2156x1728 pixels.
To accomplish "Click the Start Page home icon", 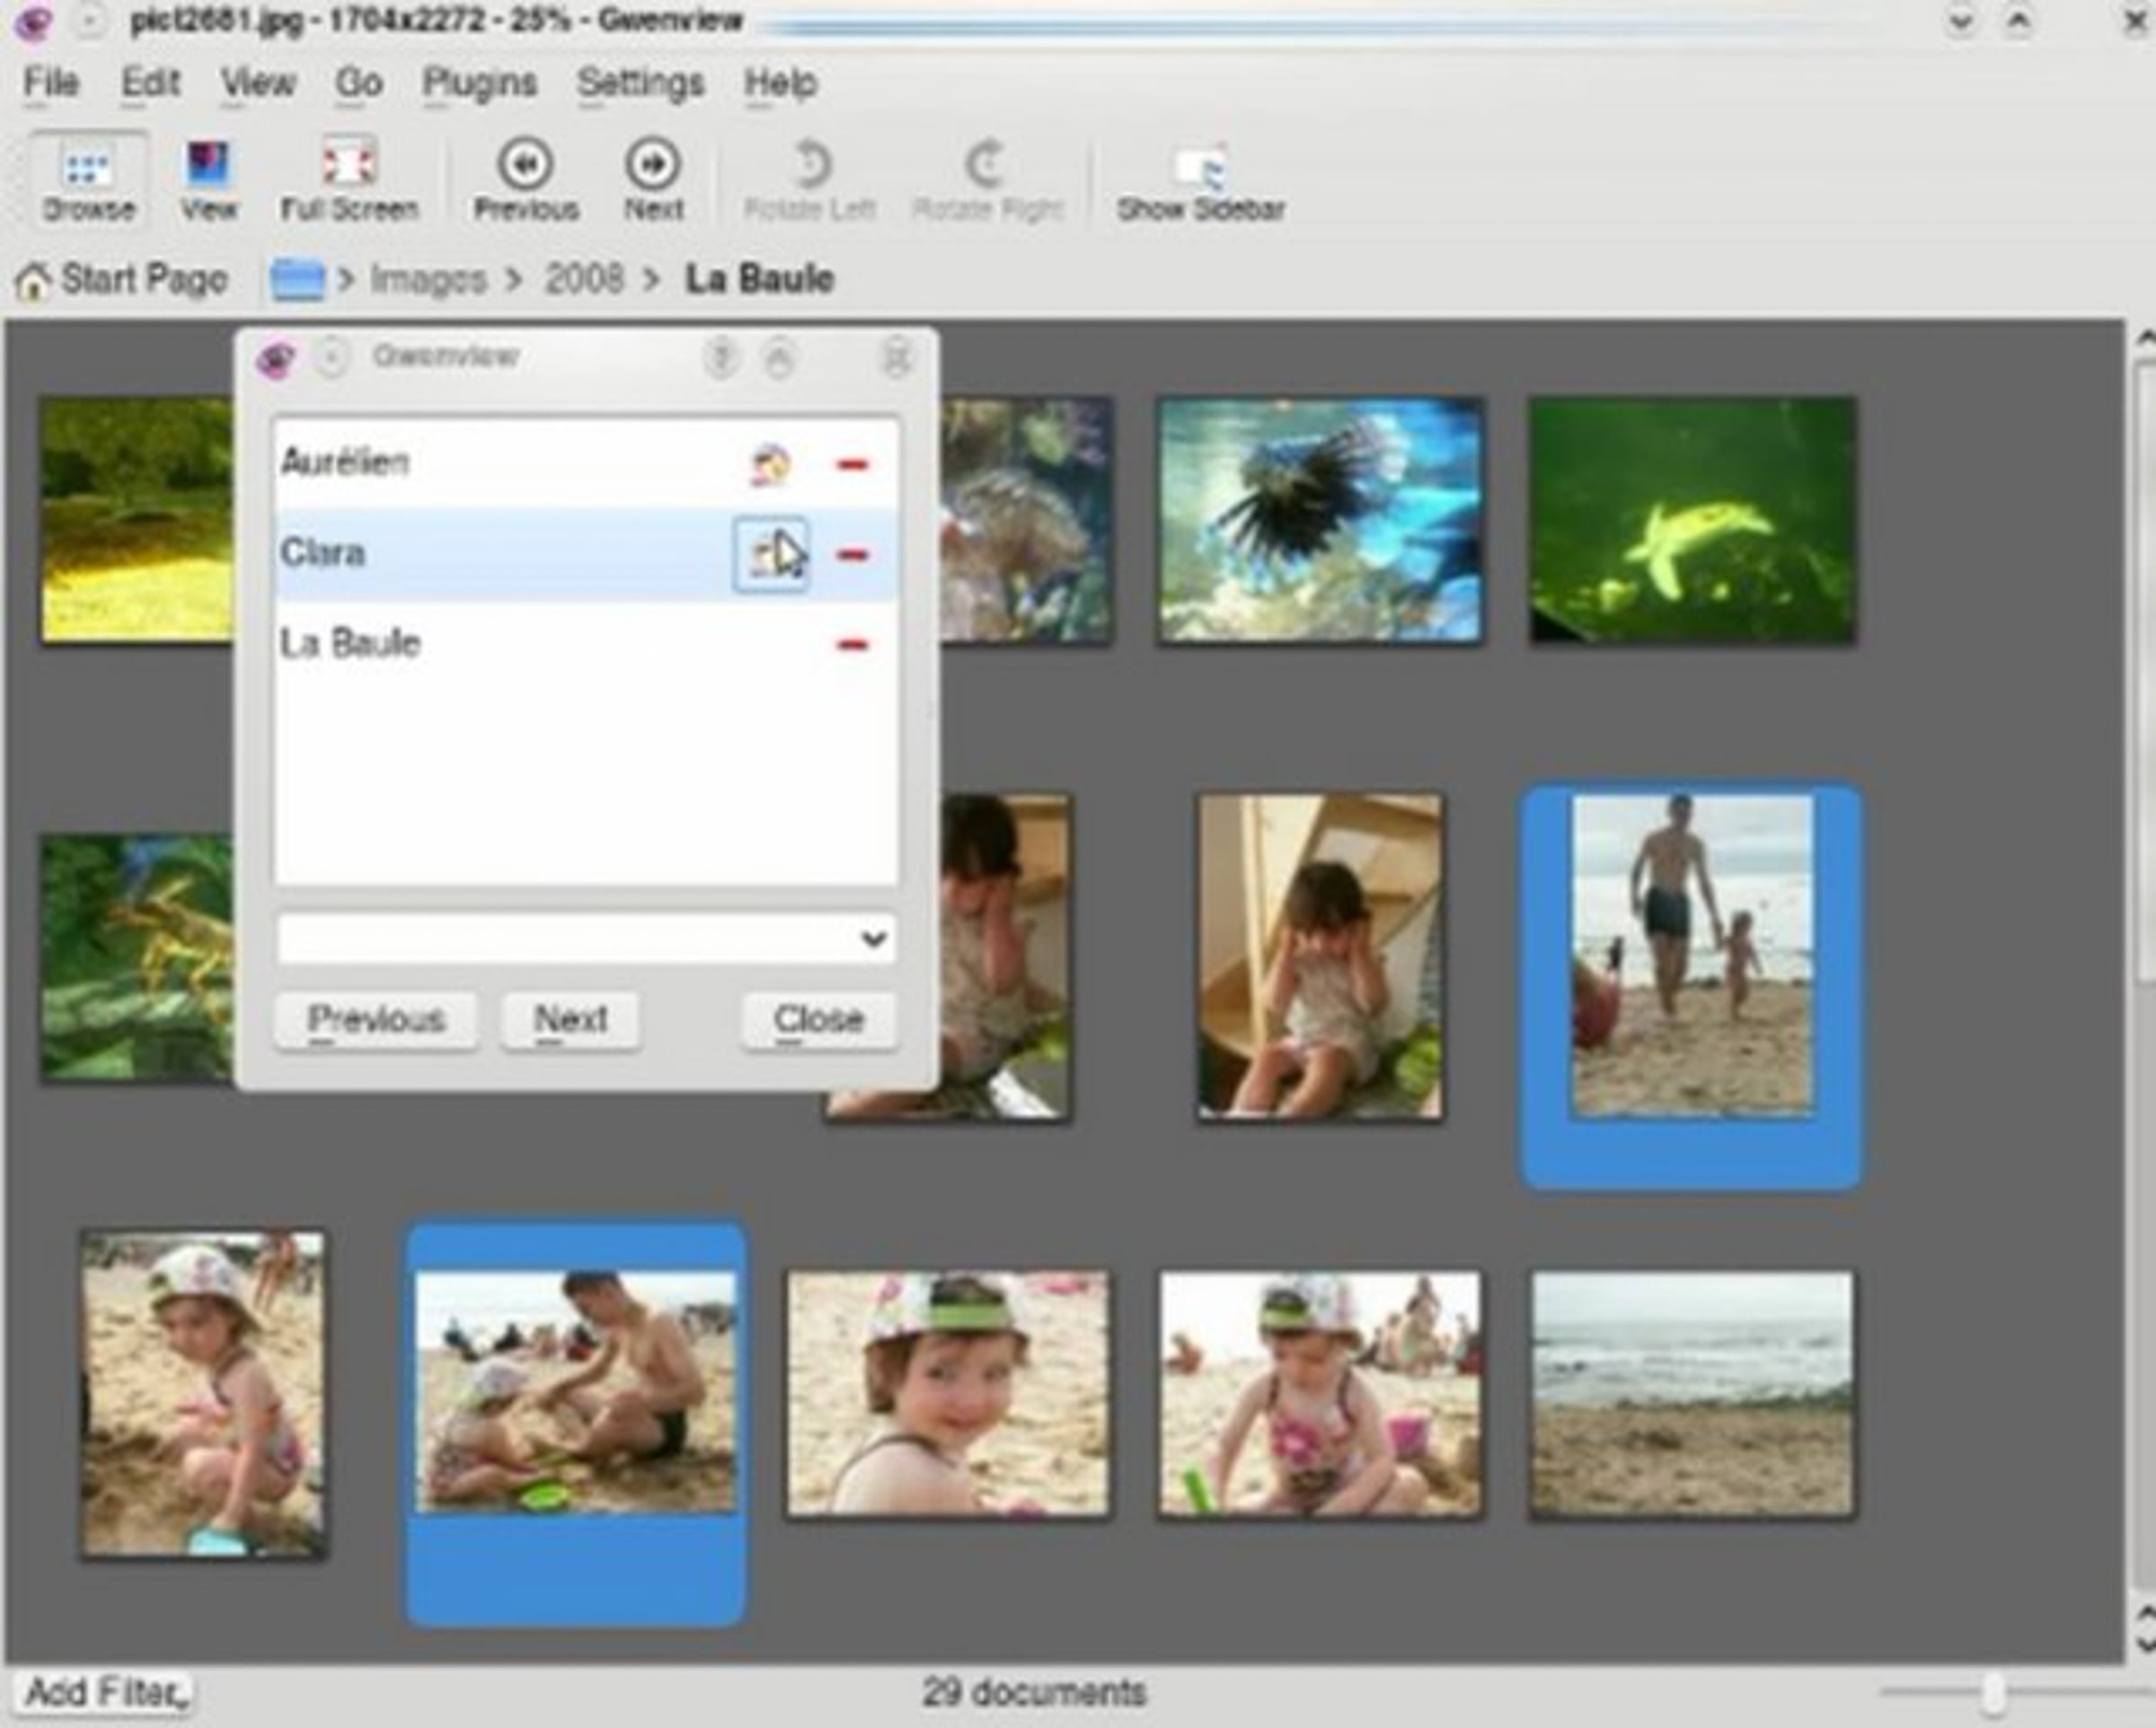I will pyautogui.click(x=34, y=281).
